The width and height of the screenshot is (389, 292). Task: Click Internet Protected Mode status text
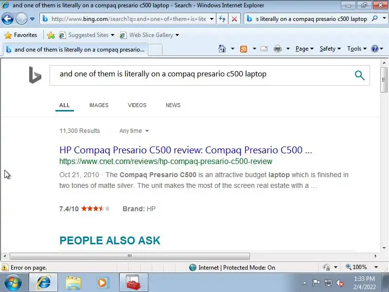pos(237,267)
